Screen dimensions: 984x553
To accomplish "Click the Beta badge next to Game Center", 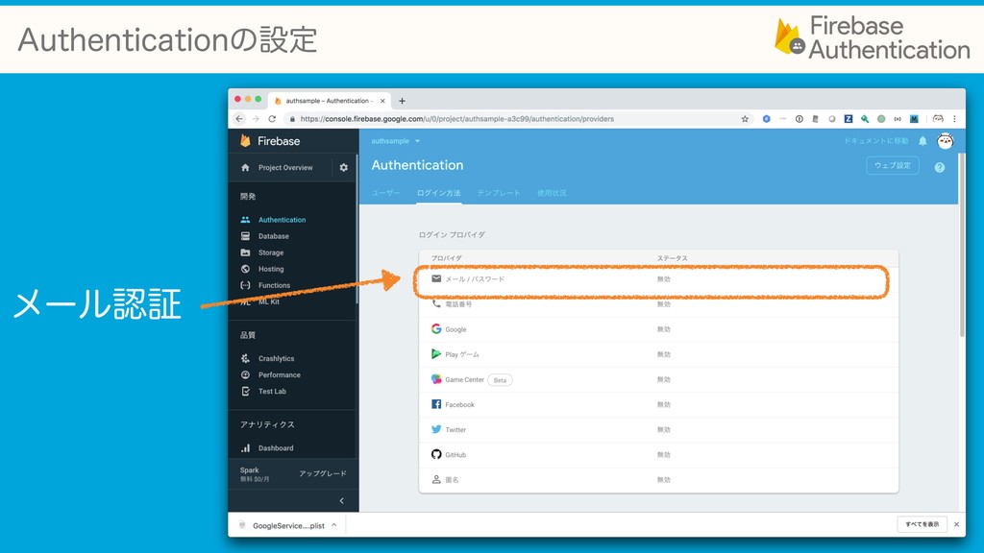I will coord(500,380).
